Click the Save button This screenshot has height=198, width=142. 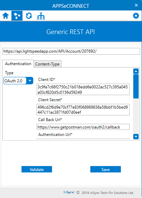(x=105, y=169)
